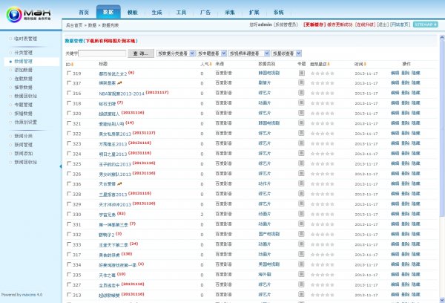445x303 pixels.
Task: Click the 专题 icon in row 321
Action: coord(301,123)
